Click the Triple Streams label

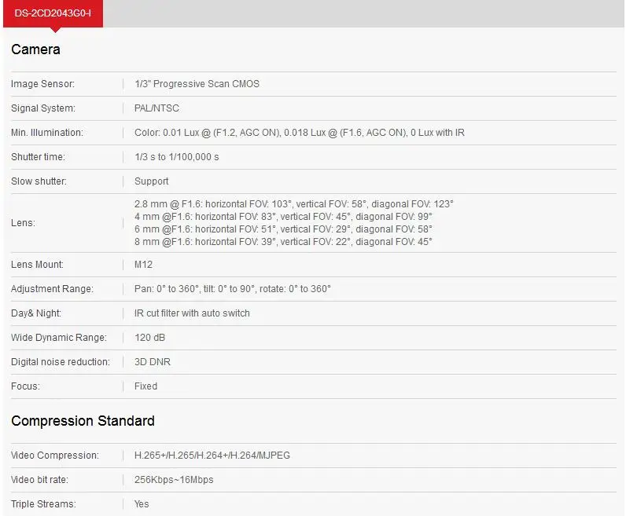click(43, 504)
